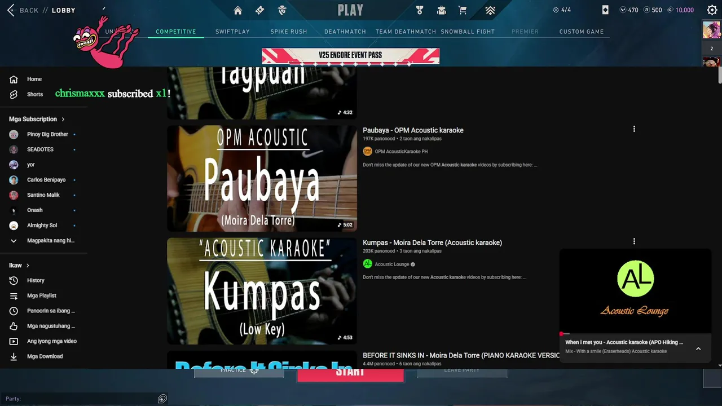Click the 470 Valorant Points balance

(x=629, y=10)
